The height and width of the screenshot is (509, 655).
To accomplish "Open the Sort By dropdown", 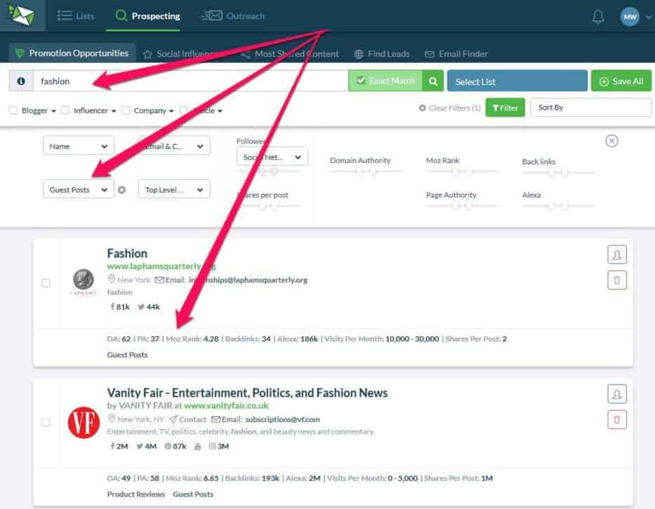I will click(x=590, y=108).
